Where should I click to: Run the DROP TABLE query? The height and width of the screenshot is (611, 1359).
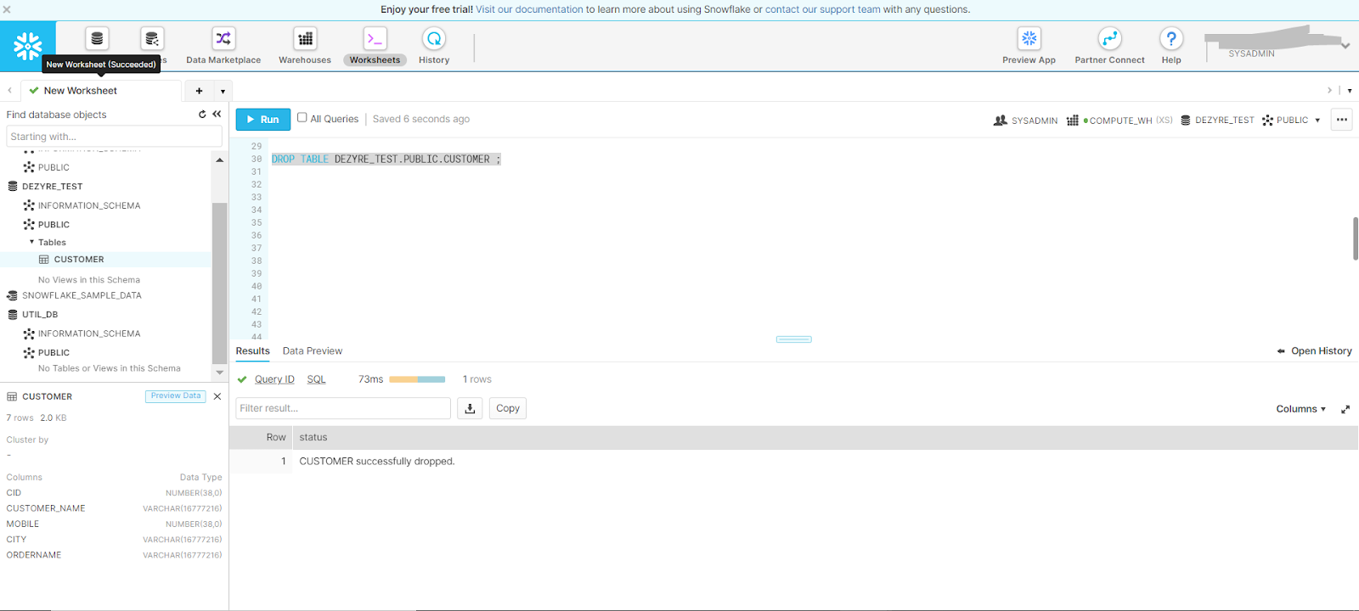pos(262,120)
